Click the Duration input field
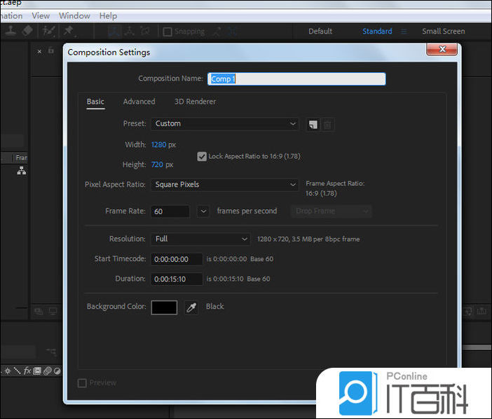 pyautogui.click(x=177, y=279)
